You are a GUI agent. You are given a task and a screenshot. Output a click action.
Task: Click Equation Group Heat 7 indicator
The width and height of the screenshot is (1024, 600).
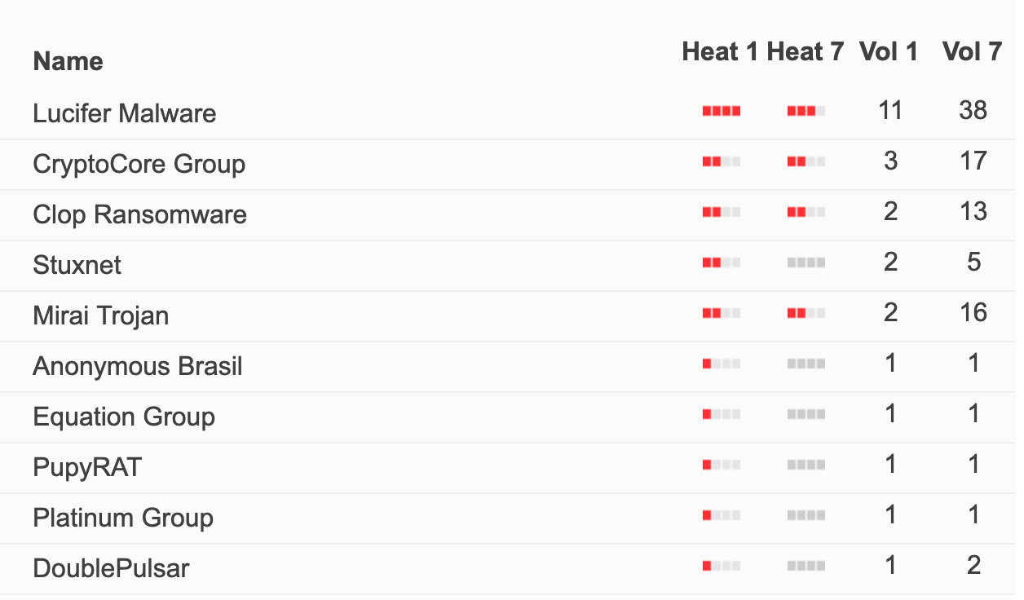coord(806,415)
